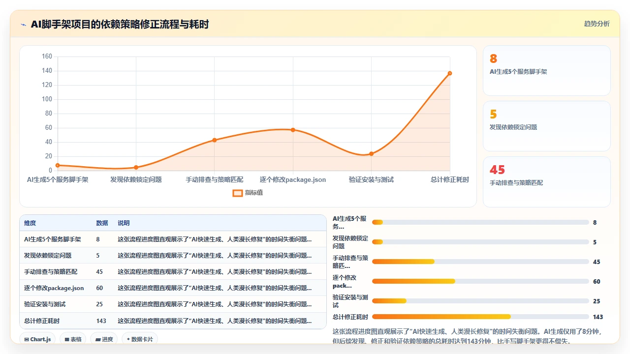Click the progress bar valued 60
Screen dimensions: 630x354
tap(480, 281)
